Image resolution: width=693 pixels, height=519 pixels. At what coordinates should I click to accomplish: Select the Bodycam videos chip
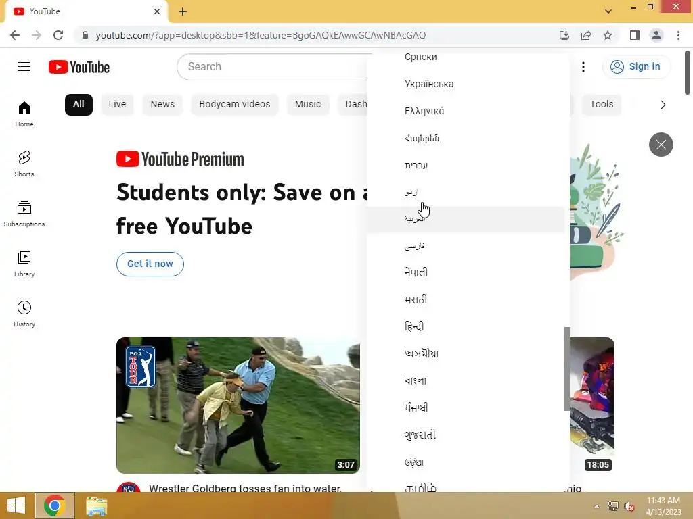click(x=235, y=105)
